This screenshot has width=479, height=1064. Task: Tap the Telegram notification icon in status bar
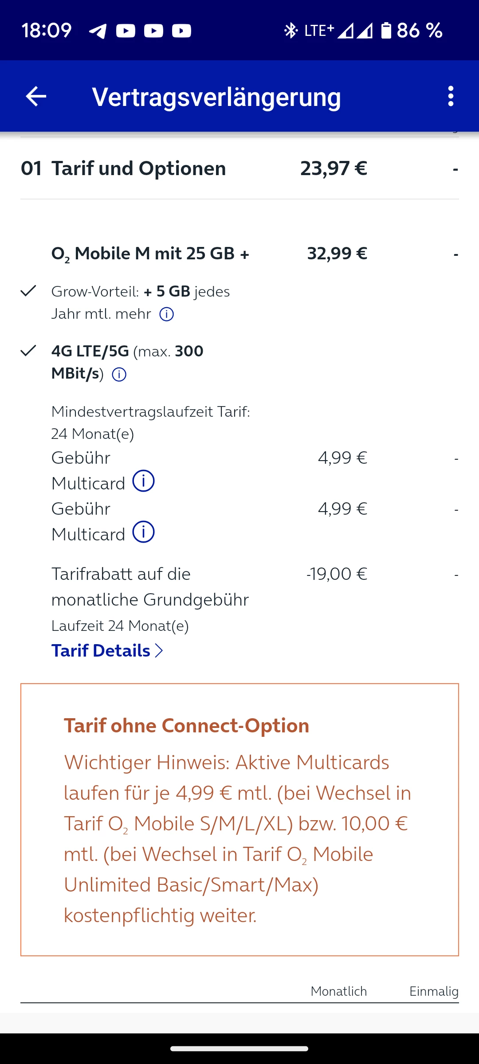point(98,31)
